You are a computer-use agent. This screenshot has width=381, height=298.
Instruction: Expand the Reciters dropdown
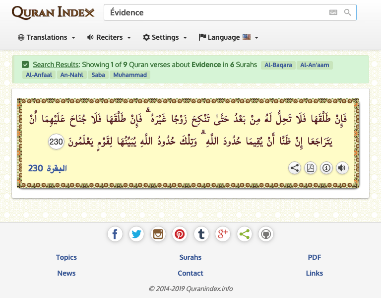(x=109, y=37)
